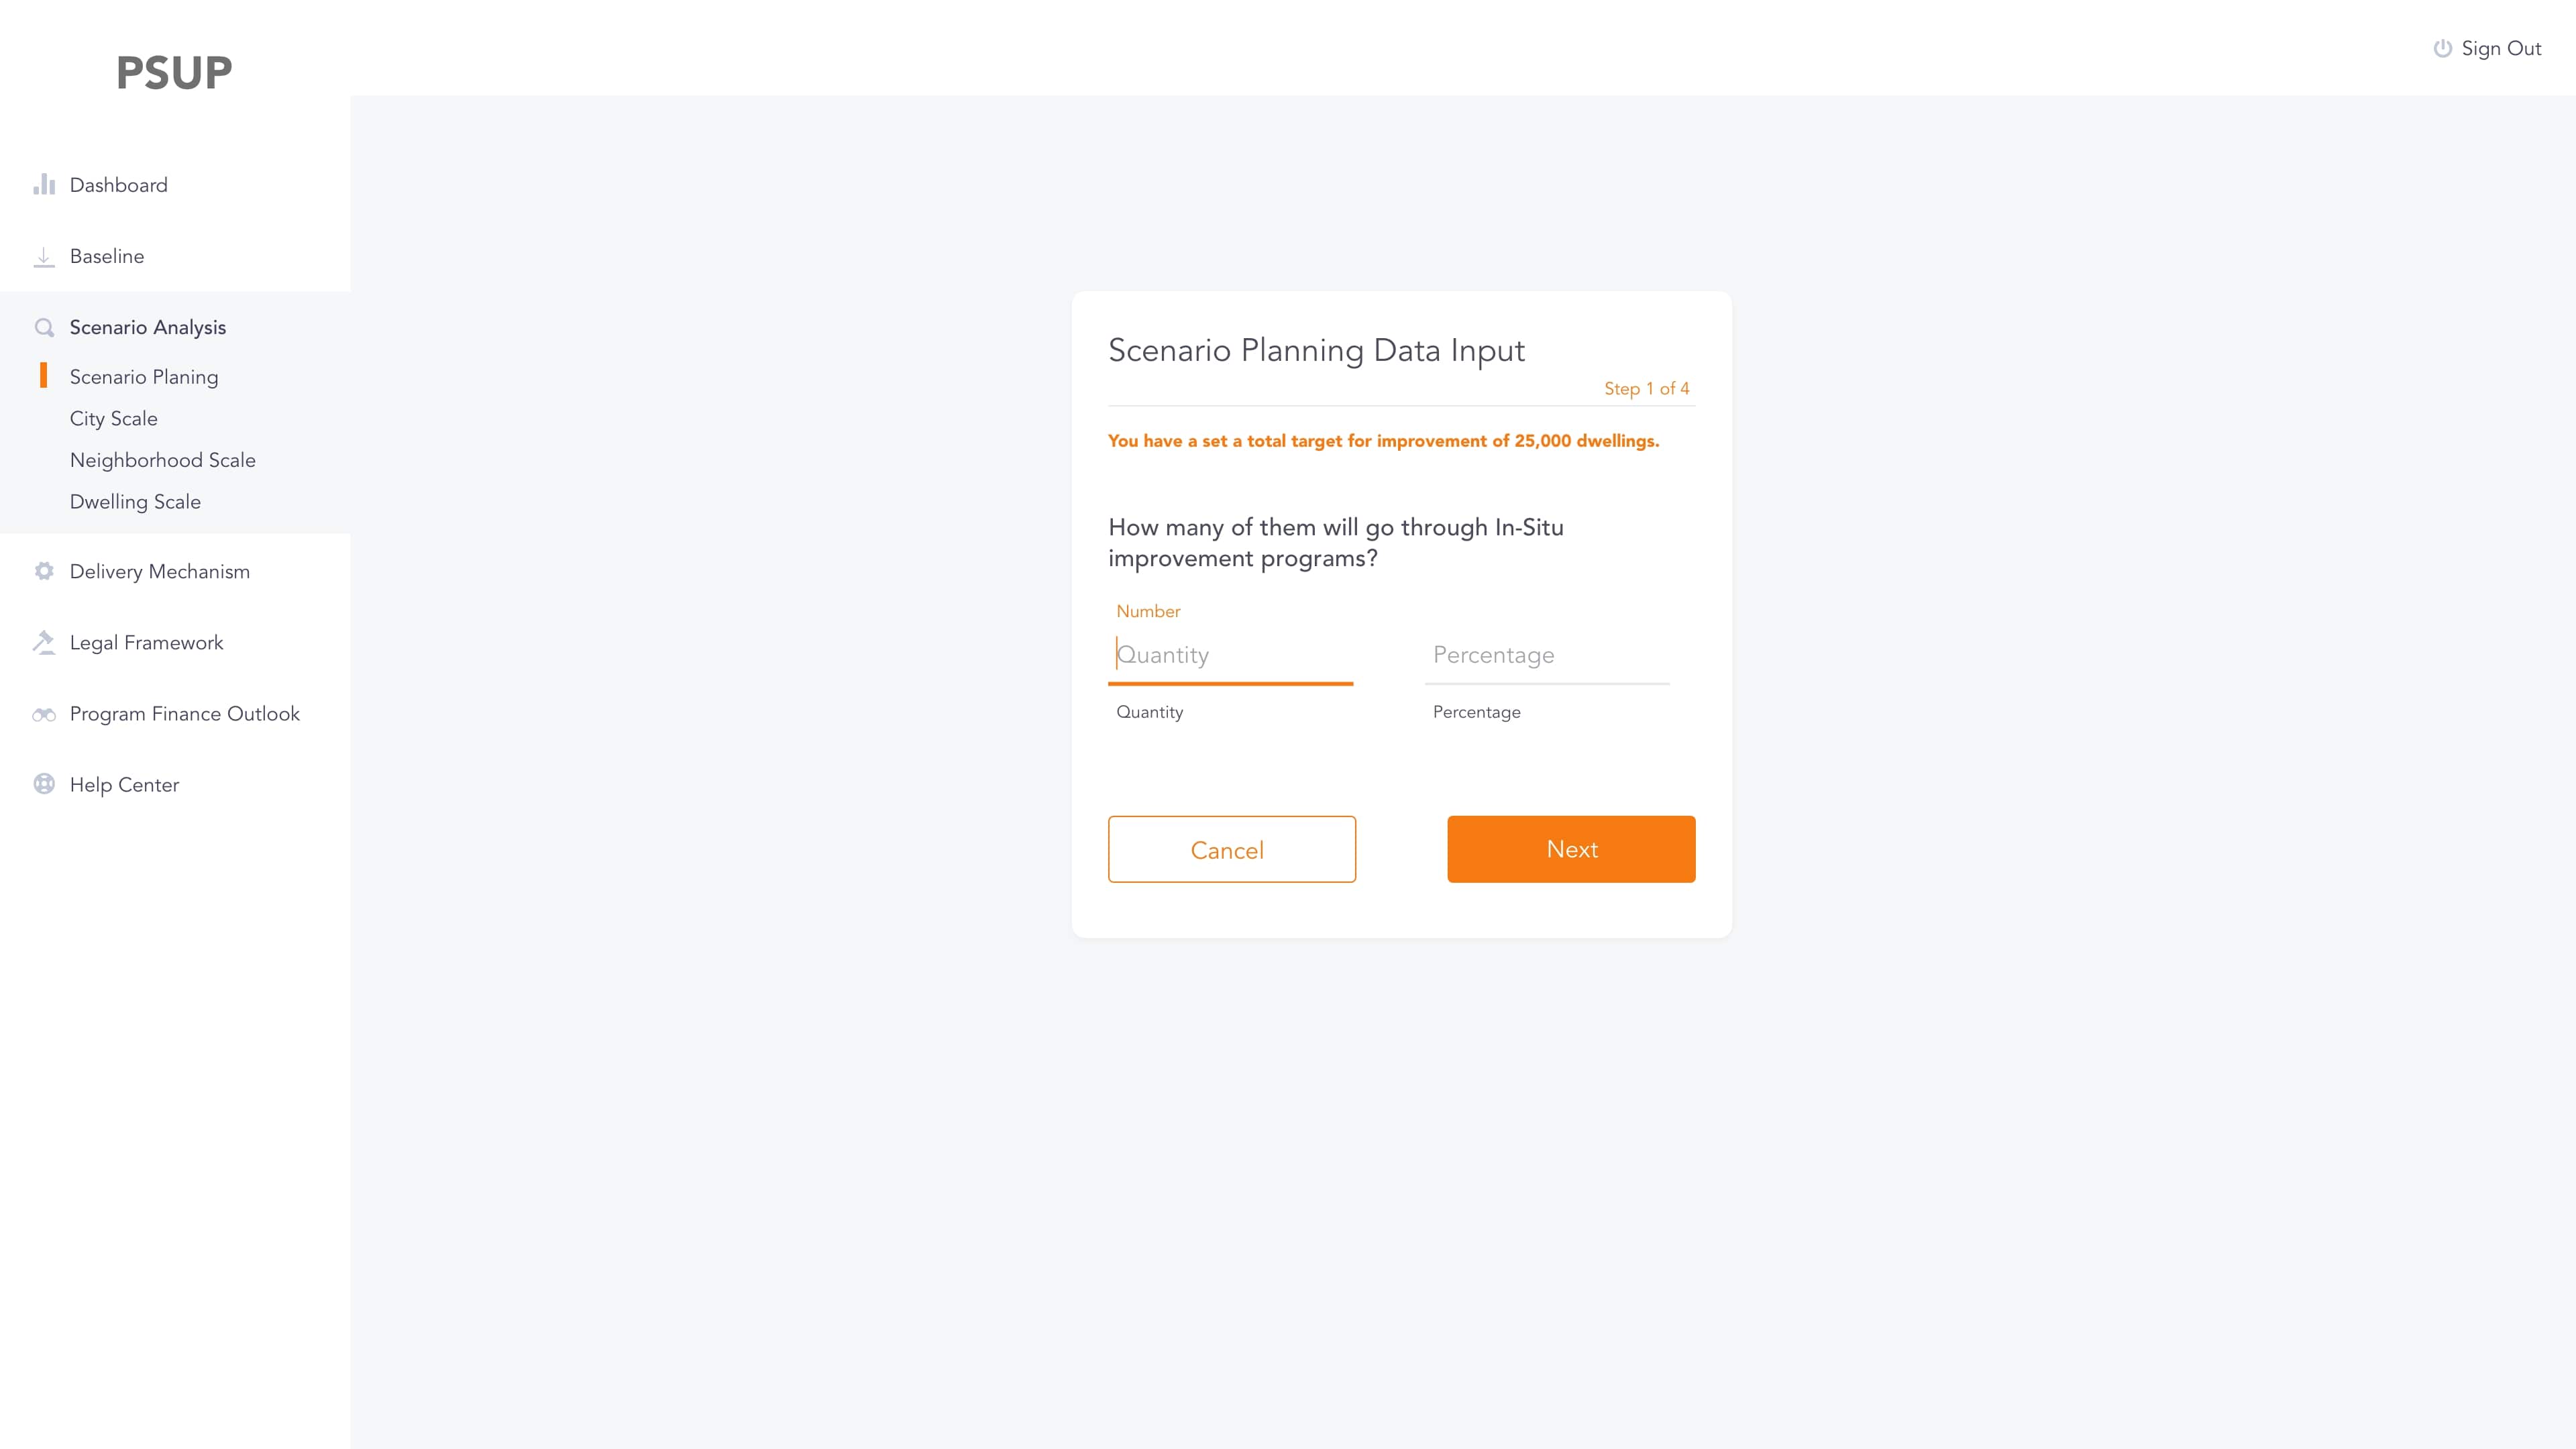Go to City Scale
Viewport: 2576px width, 1449px height.
coord(113,419)
